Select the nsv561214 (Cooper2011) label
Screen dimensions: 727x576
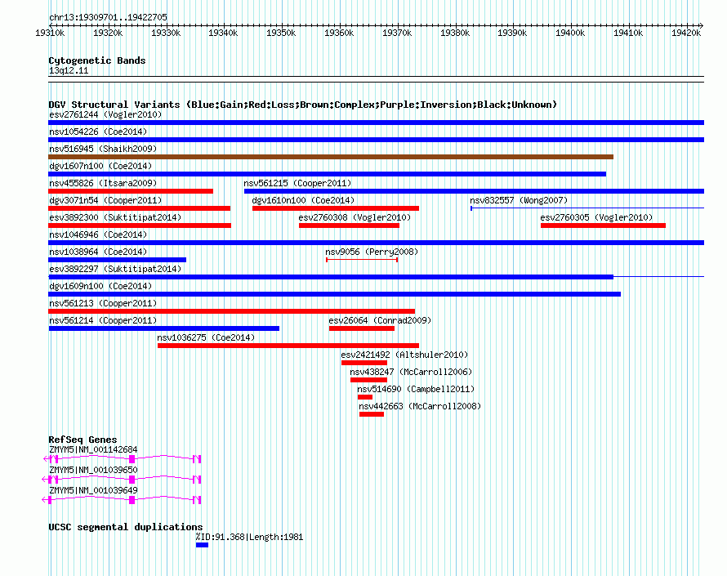103,320
